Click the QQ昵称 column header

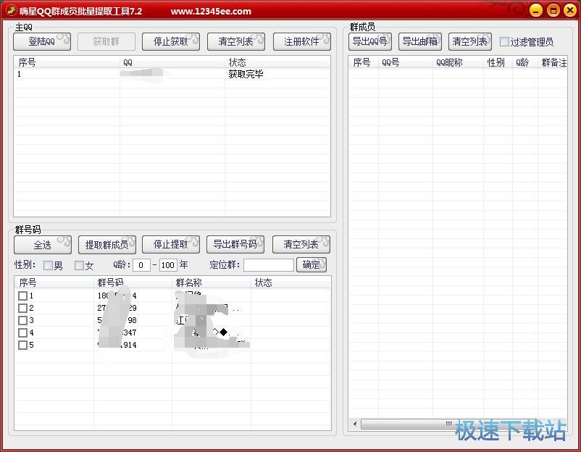click(458, 62)
